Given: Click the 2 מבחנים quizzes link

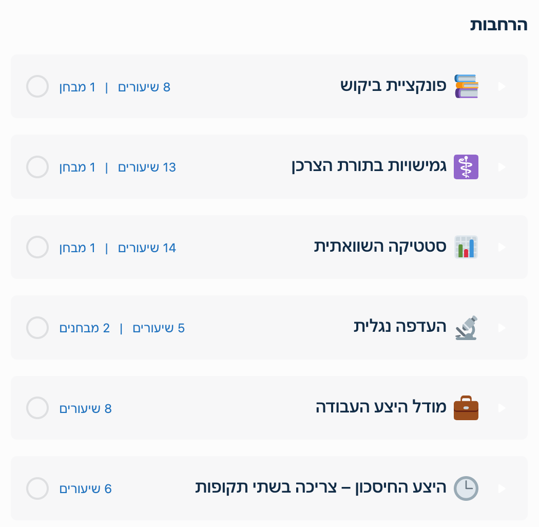Looking at the screenshot, I should tap(85, 328).
